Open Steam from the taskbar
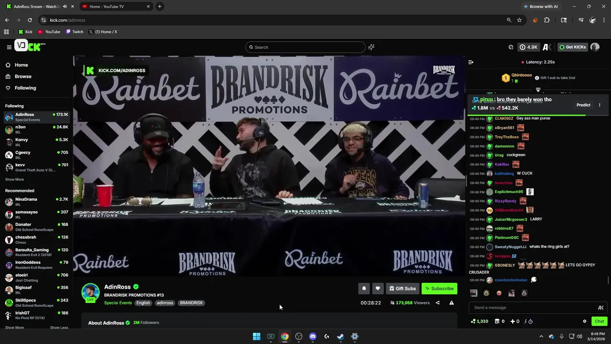611x344 pixels. [x=340, y=336]
